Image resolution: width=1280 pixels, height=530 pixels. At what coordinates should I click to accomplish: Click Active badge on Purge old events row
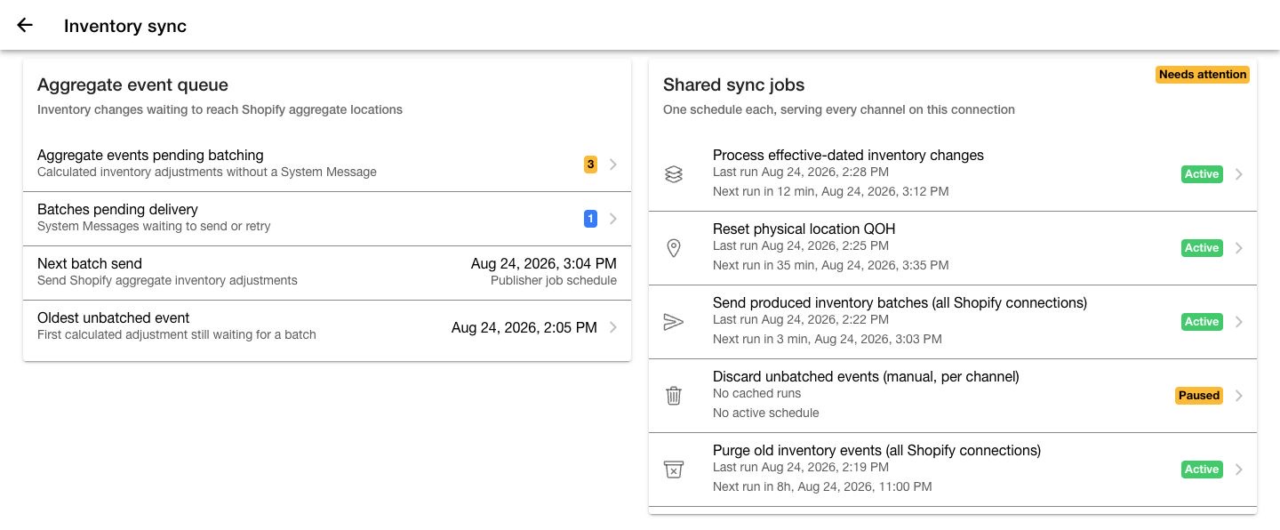pos(1202,470)
